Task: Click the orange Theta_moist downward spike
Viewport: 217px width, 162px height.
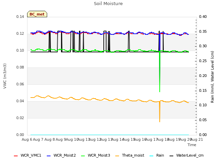Action: pyautogui.click(x=160, y=112)
